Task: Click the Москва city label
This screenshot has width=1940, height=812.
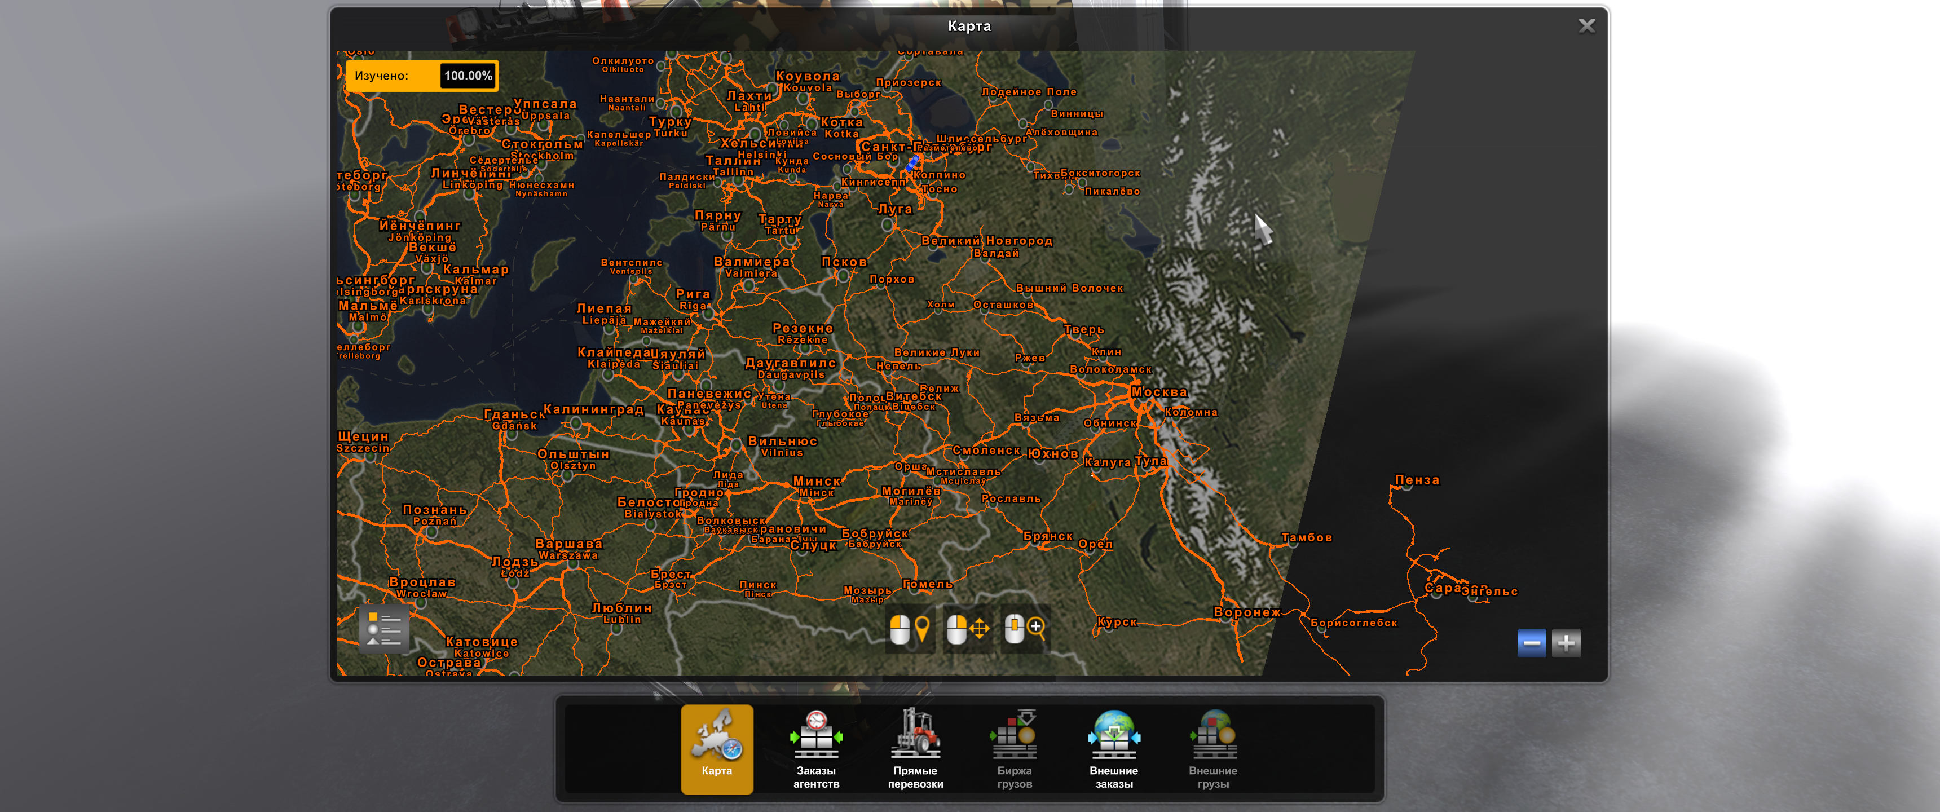Action: [x=1159, y=392]
